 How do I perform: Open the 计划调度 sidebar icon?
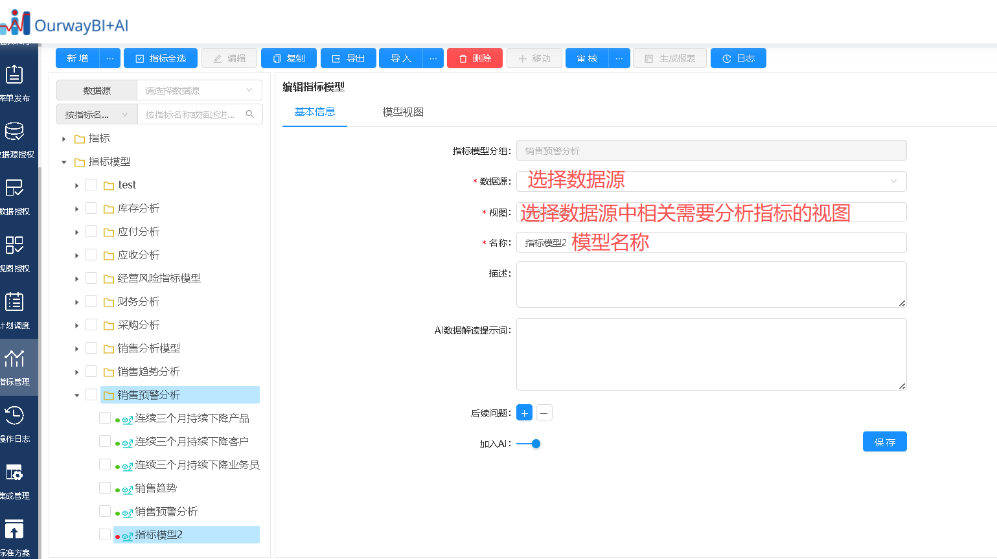coord(14,302)
